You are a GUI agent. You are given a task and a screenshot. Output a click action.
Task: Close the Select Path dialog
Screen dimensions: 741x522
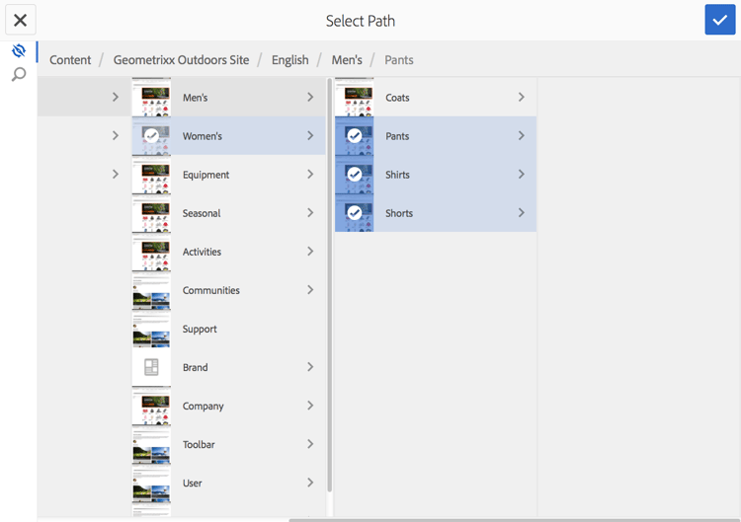[20, 20]
